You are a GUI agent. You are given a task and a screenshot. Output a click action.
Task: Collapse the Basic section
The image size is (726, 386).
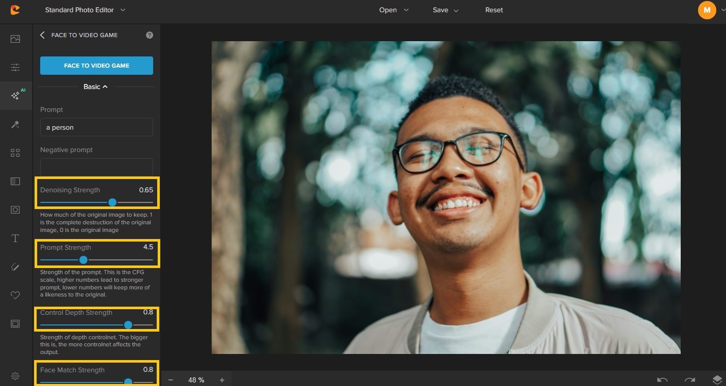96,87
